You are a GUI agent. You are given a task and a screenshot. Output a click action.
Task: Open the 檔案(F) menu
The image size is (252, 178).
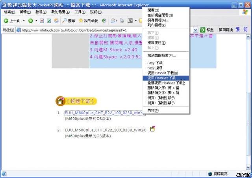(9, 12)
